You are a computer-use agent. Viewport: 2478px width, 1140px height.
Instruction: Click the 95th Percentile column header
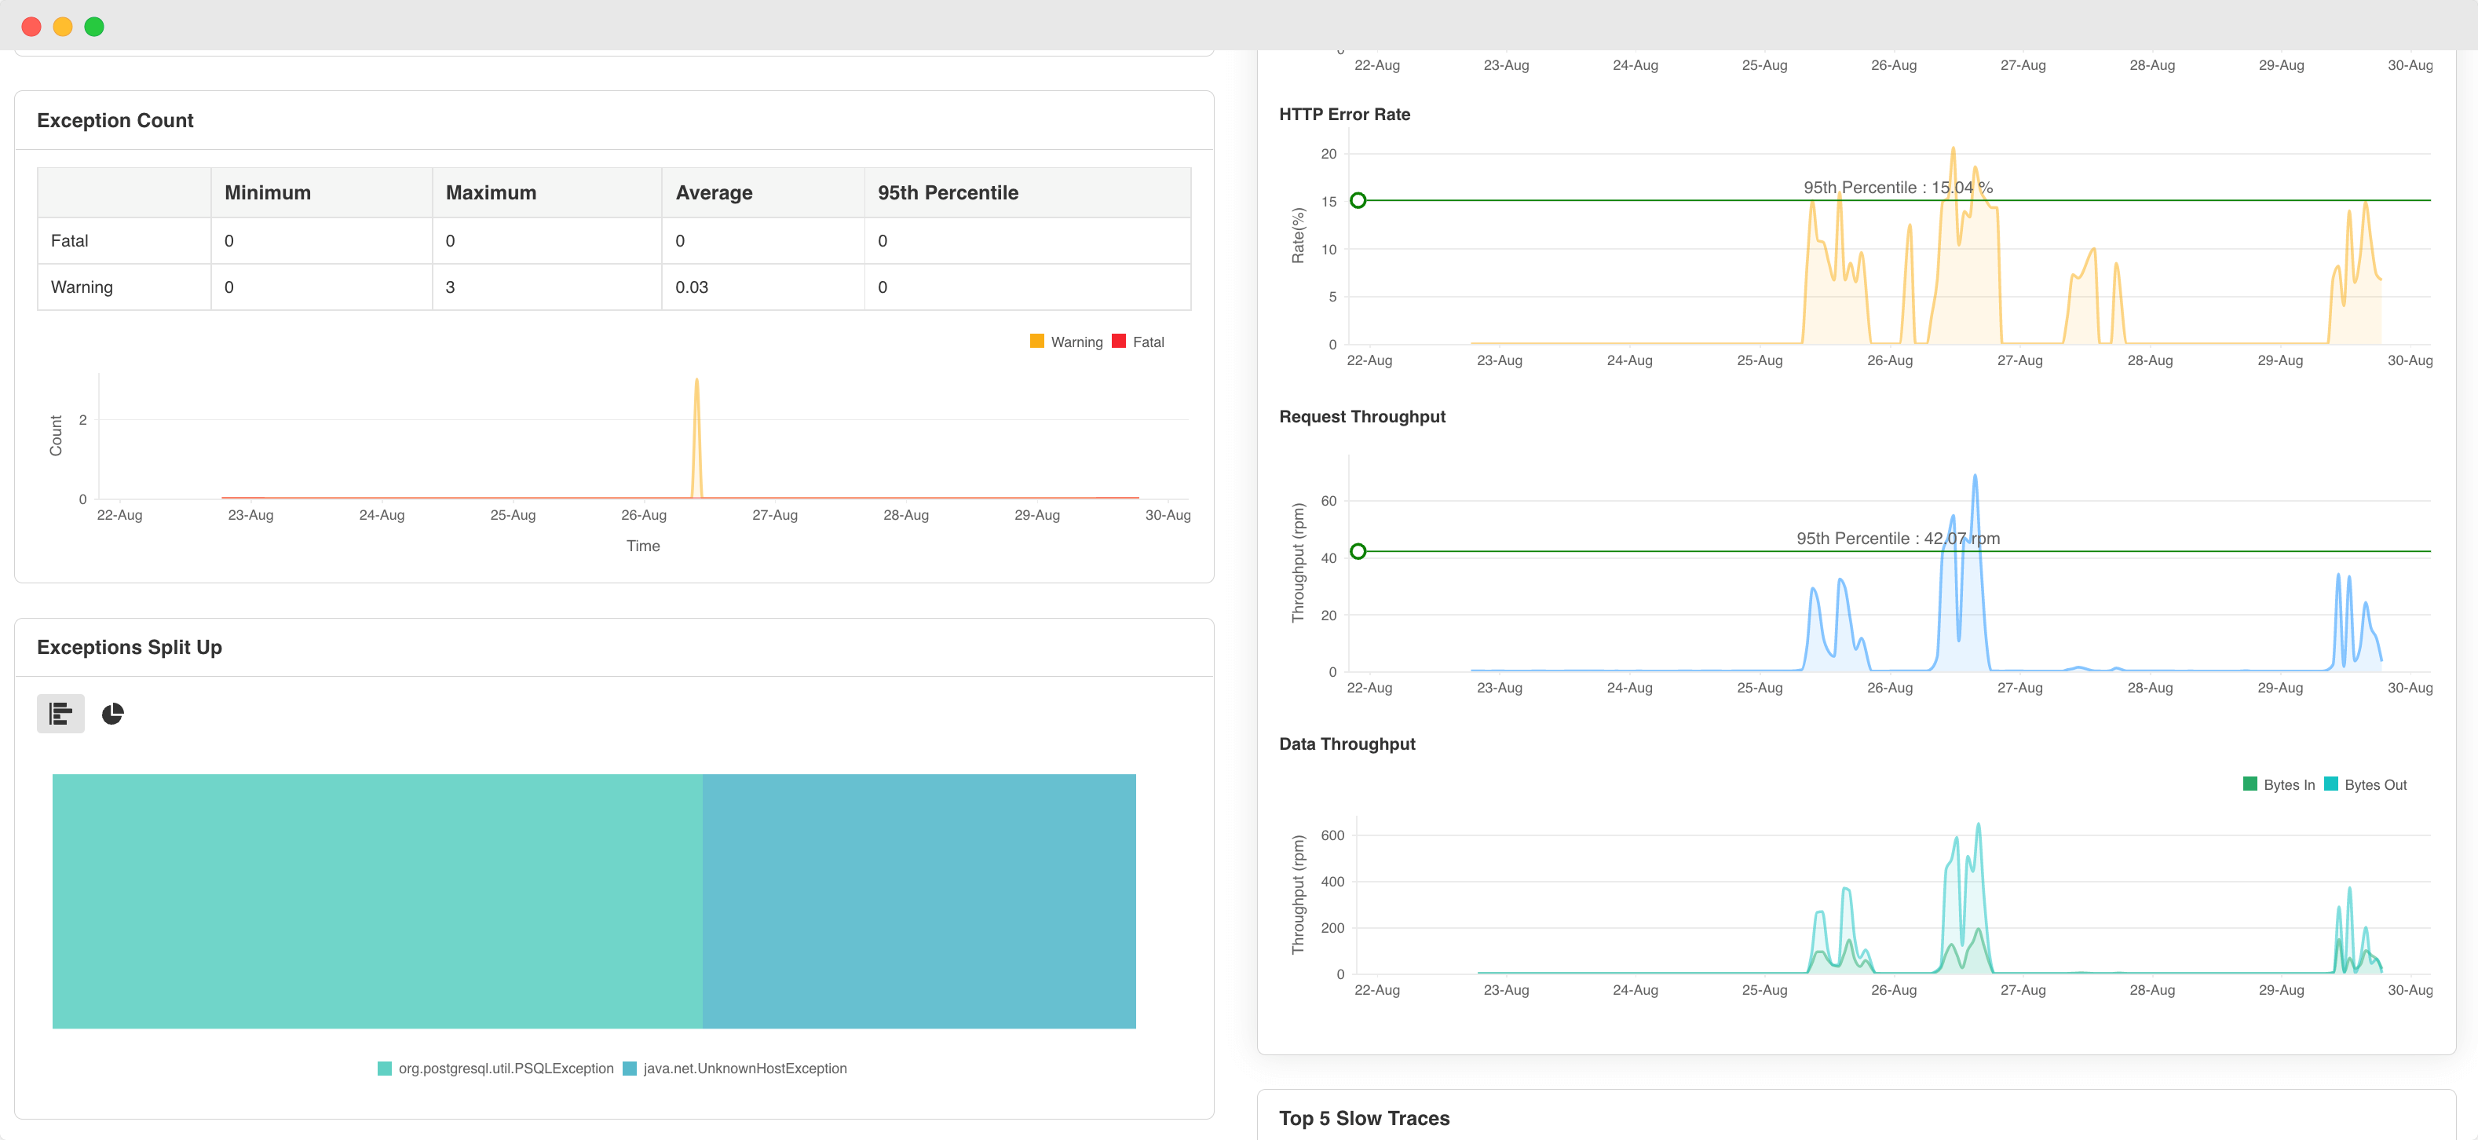(947, 192)
